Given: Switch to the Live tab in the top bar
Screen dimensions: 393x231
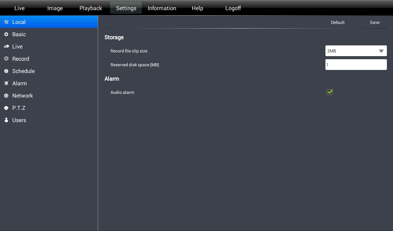Looking at the screenshot, I should 19,8.
